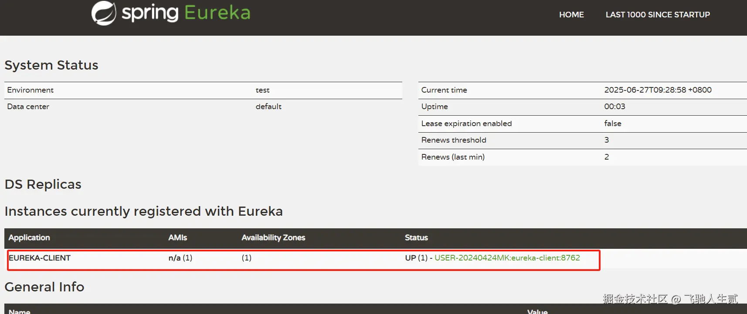Click the Environment label
The image size is (747, 314).
pyautogui.click(x=30, y=90)
